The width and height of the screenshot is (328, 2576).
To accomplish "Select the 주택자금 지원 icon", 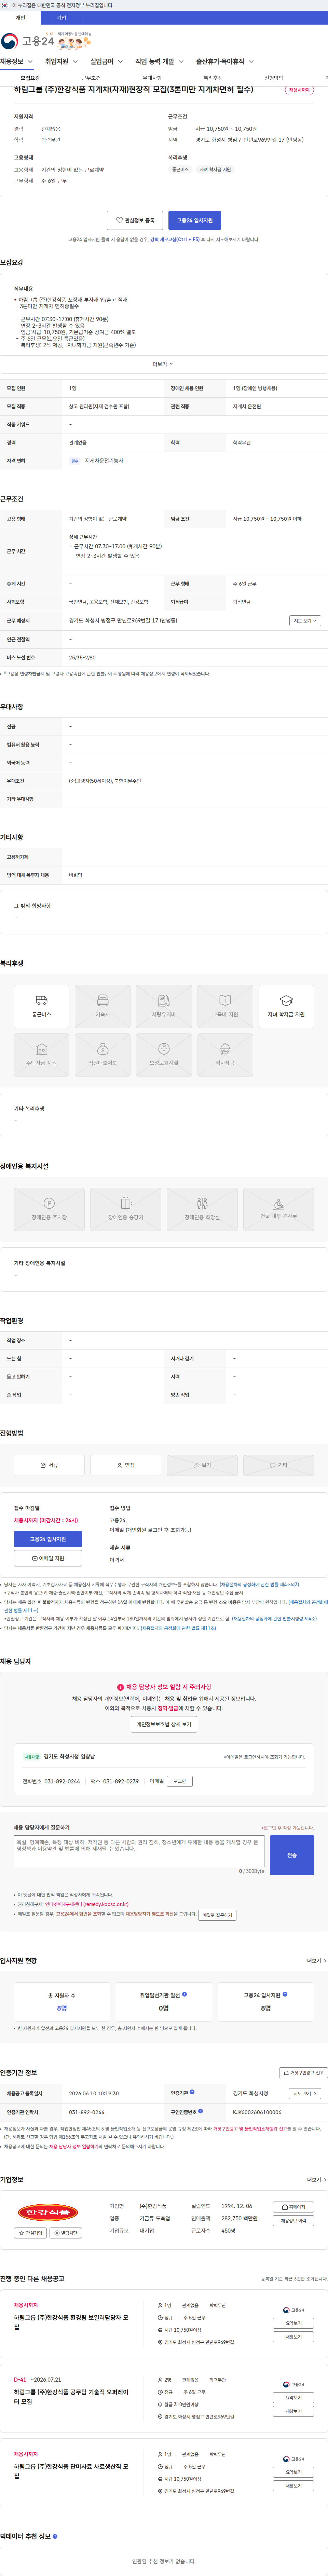I will coord(41,1055).
